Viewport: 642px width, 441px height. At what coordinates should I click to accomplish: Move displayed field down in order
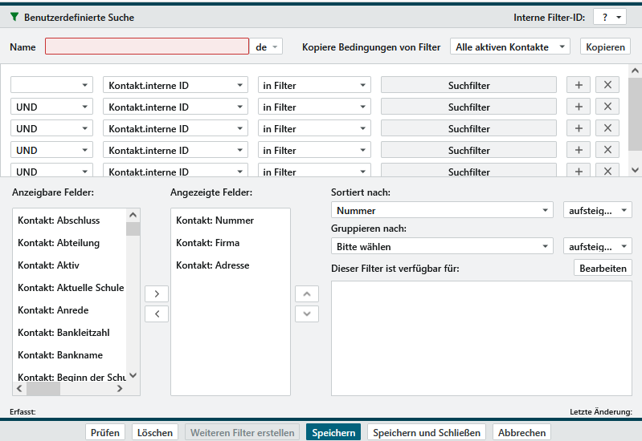click(307, 314)
